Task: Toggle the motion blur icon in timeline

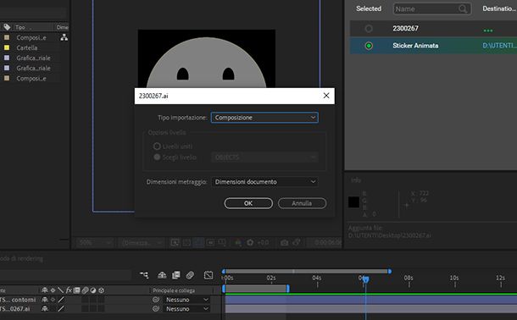Action: (x=190, y=275)
